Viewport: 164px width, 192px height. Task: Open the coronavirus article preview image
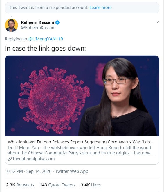(82, 96)
